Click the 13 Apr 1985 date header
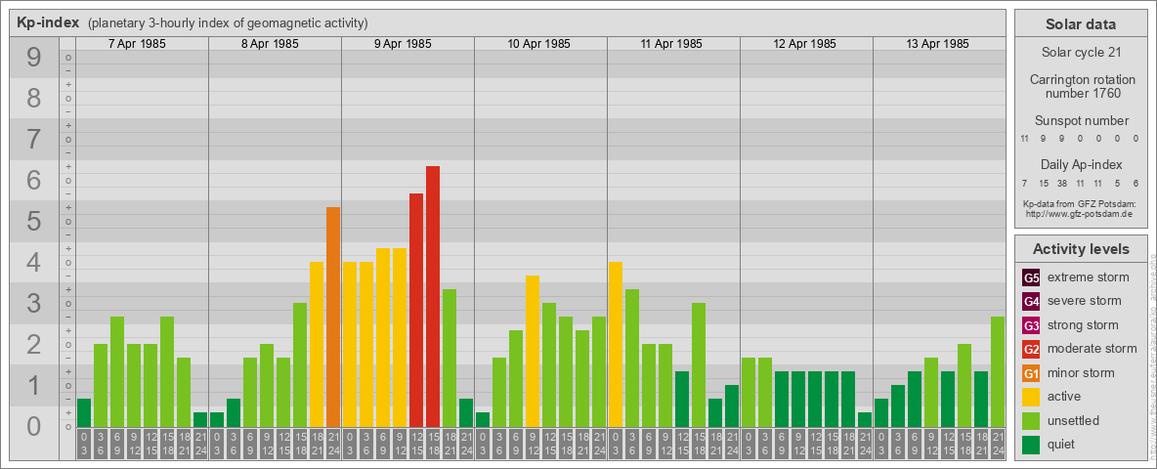Viewport: 1157px width, 469px height. [x=937, y=44]
